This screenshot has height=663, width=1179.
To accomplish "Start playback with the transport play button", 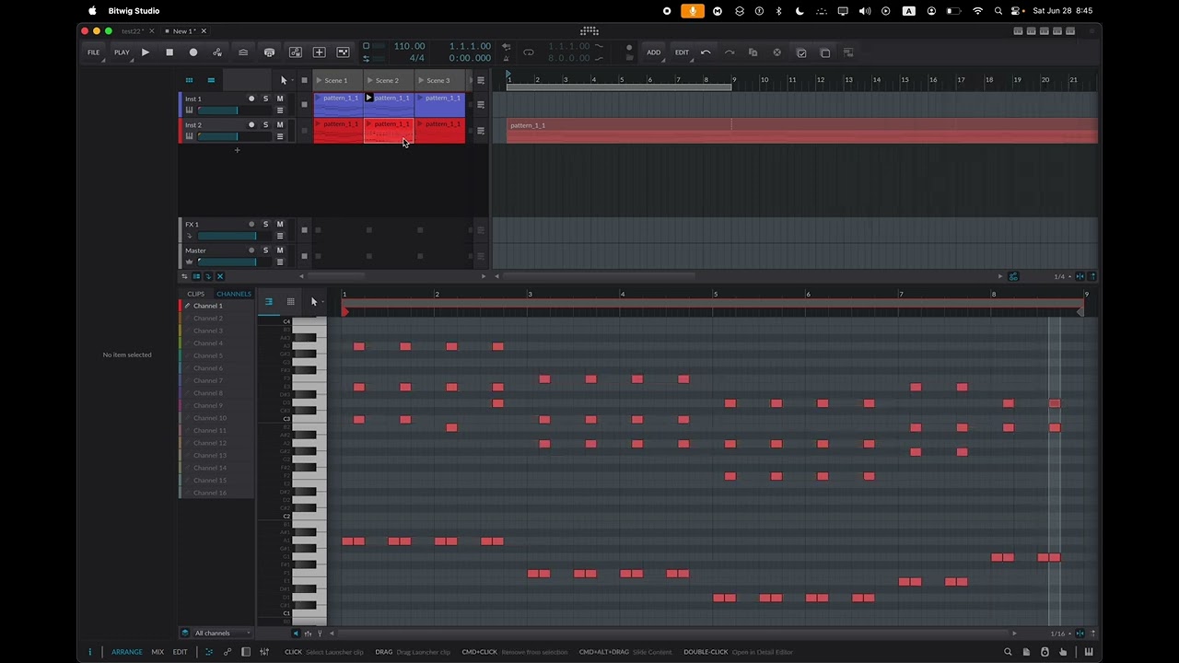I will 145,52.
